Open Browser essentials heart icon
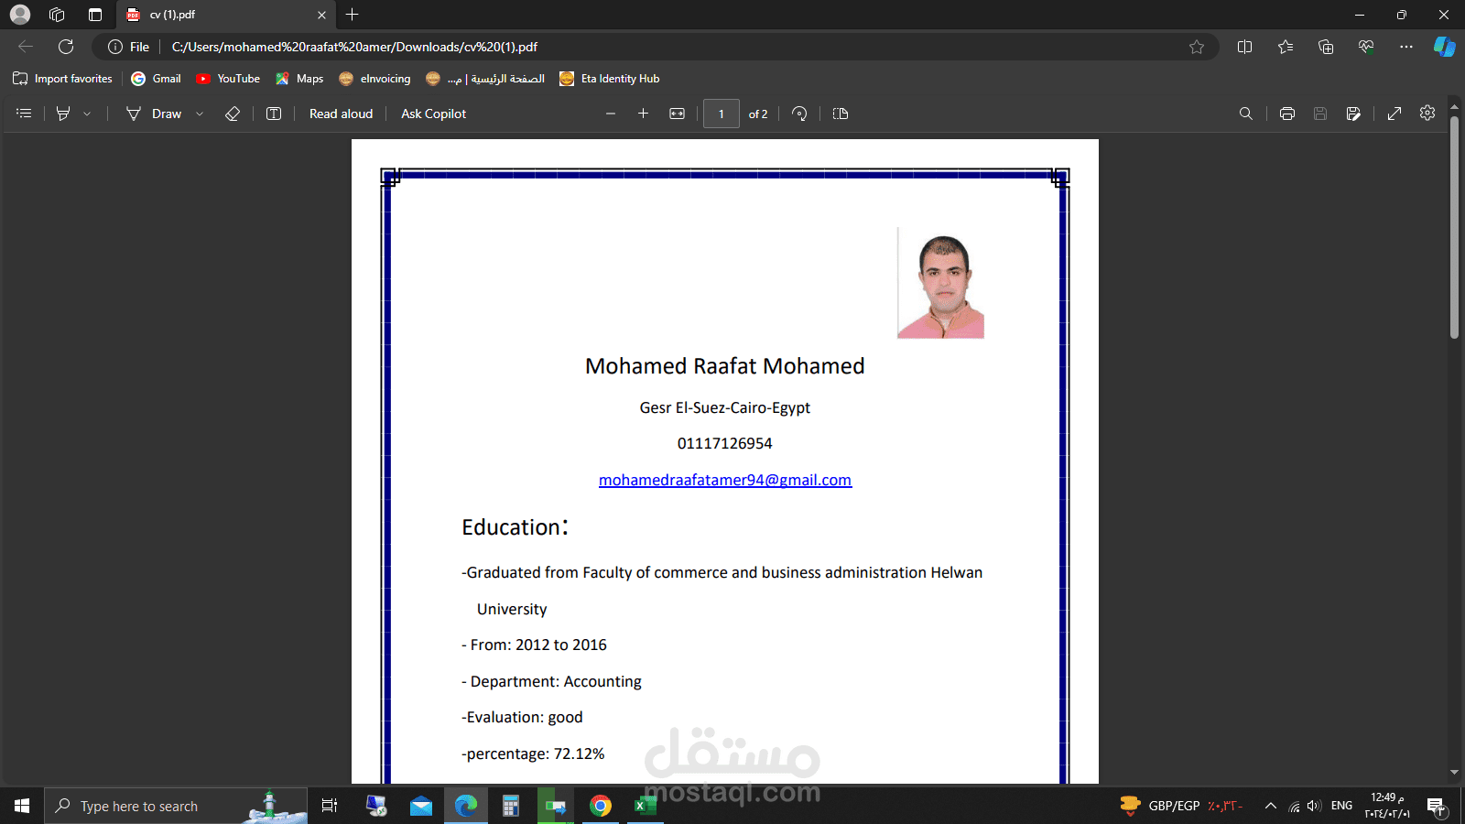 click(x=1366, y=47)
